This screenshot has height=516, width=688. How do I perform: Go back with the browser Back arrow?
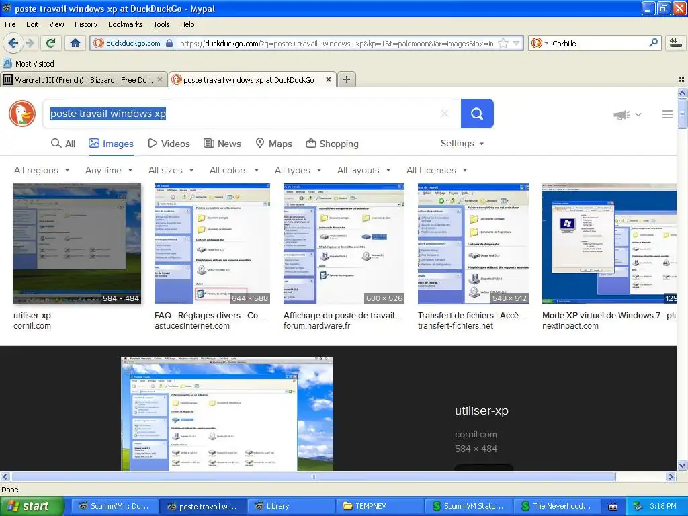(x=13, y=43)
